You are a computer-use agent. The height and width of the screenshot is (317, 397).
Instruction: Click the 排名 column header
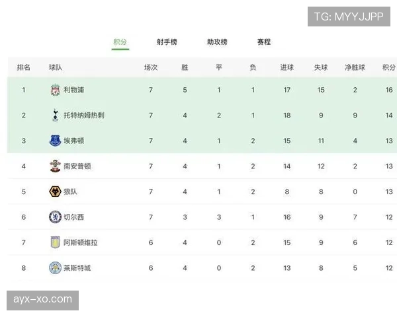(24, 67)
